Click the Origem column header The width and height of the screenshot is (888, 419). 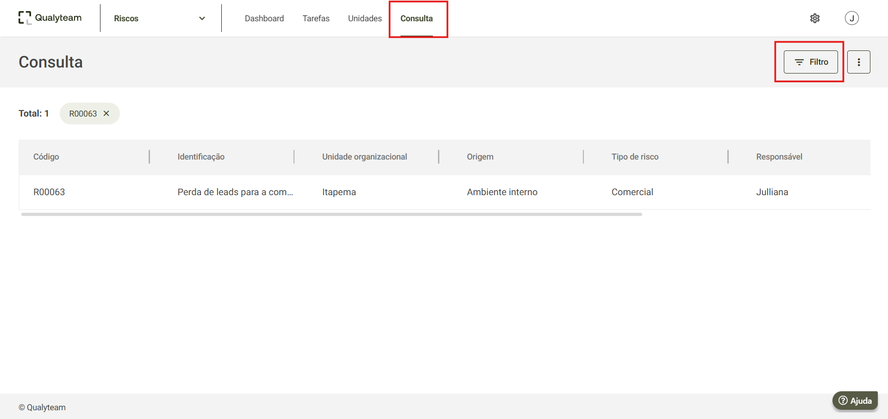(x=480, y=157)
